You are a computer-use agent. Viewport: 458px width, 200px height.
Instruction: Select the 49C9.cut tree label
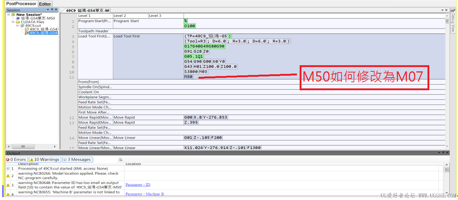(33, 25)
